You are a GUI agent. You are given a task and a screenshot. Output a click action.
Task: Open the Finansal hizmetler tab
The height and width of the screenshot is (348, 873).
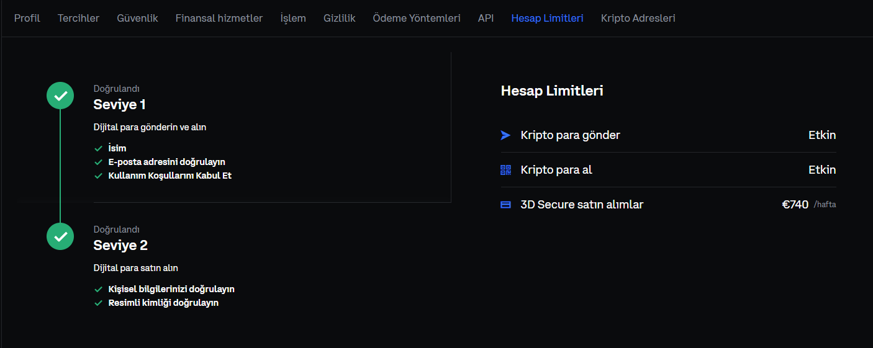tap(219, 18)
